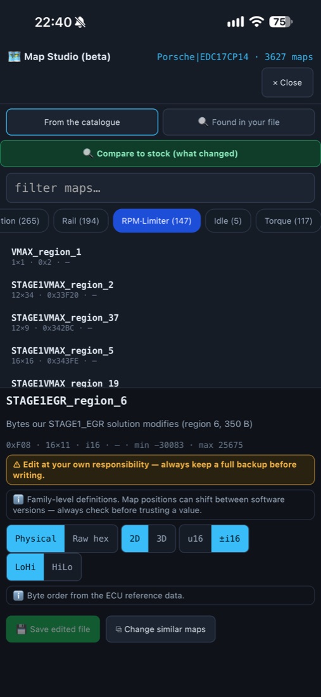Switch view to Raw hex
321x697 pixels.
click(x=91, y=539)
